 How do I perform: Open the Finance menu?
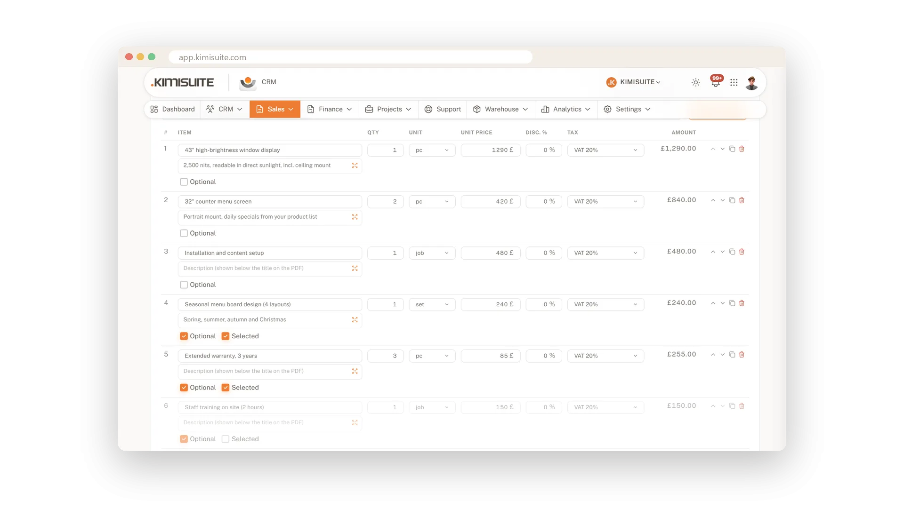[x=330, y=109]
